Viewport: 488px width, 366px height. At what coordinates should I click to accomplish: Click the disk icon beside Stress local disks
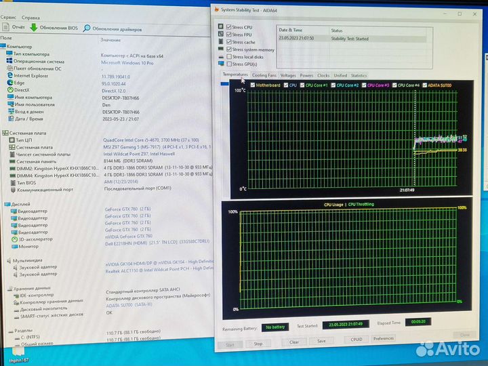tap(221, 57)
